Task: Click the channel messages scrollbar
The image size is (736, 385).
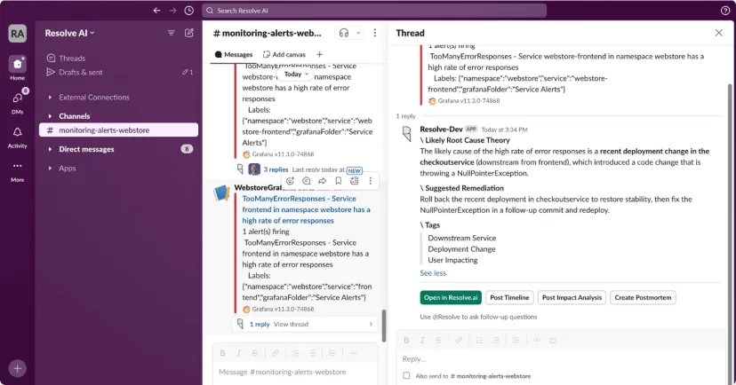Action: [x=384, y=326]
